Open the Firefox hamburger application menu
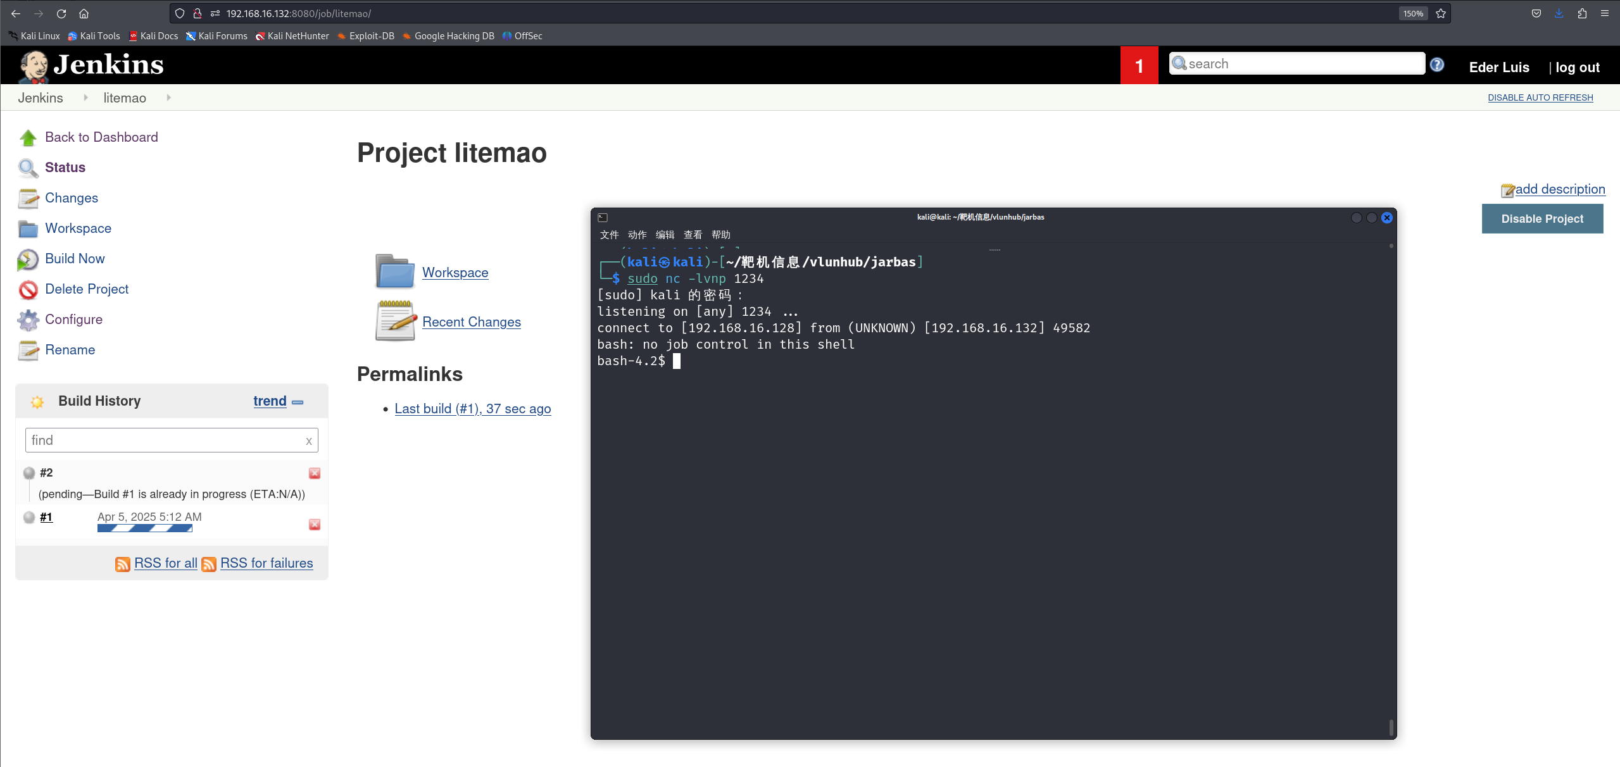Screen dimensions: 1620x767 [1604, 13]
